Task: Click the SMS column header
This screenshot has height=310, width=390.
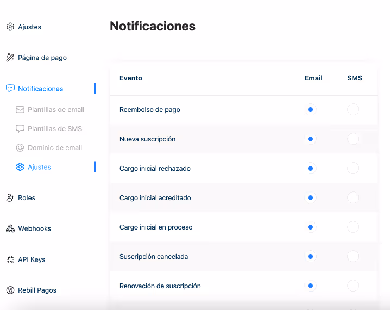Action: point(355,78)
